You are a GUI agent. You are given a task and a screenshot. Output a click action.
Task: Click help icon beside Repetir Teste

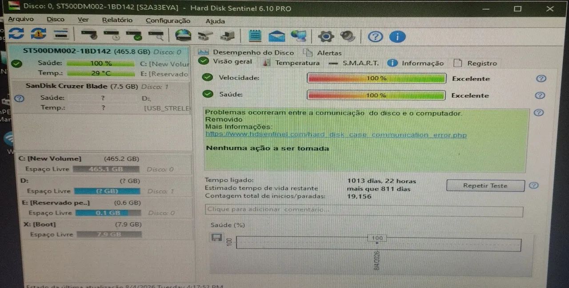pos(534,185)
